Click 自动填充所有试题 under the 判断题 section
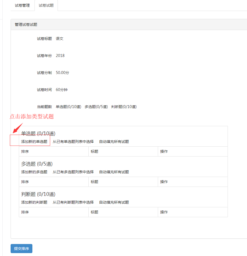The image size is (247, 256). 114,202
